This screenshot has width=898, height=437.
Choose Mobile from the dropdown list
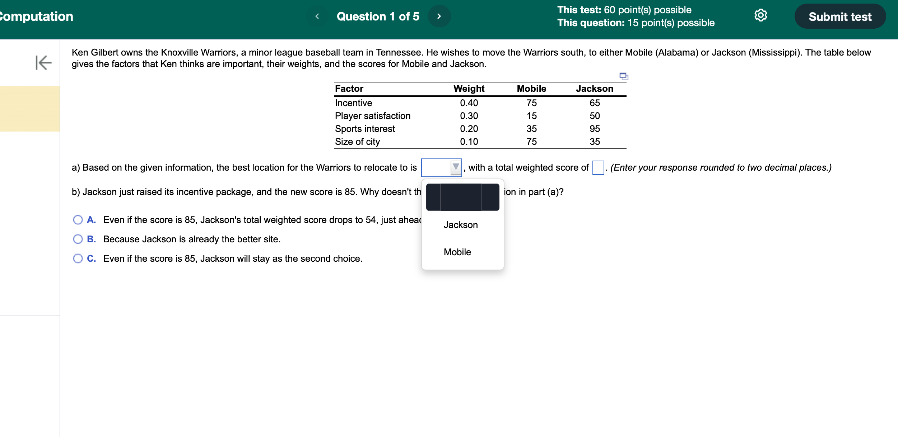(457, 252)
